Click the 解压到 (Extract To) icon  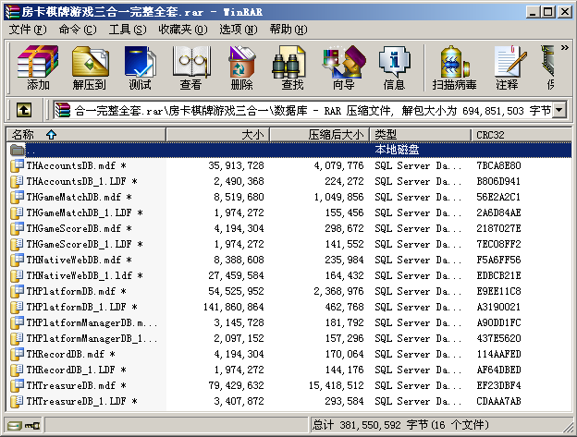(x=89, y=67)
